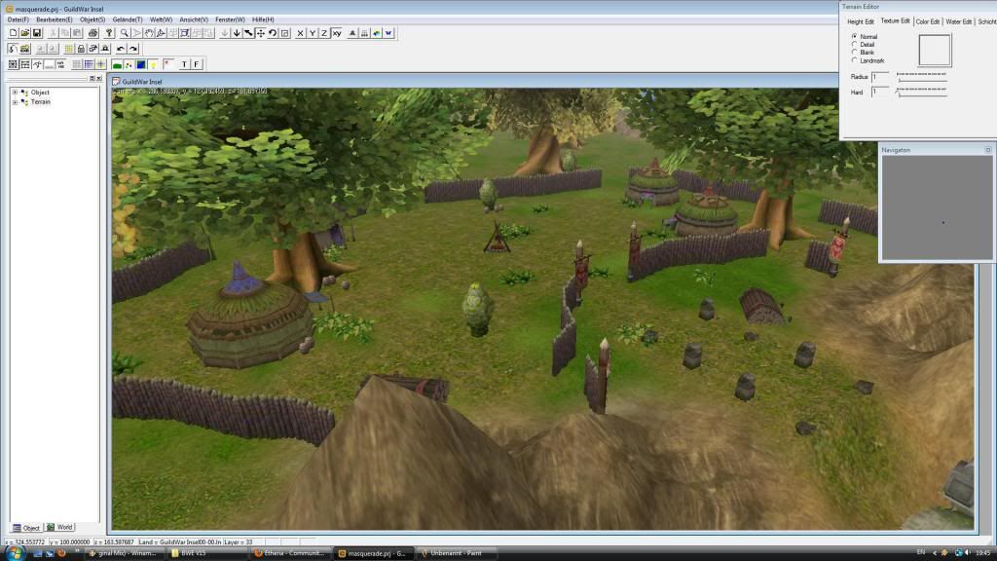Open the Datei(F) menu

point(18,19)
